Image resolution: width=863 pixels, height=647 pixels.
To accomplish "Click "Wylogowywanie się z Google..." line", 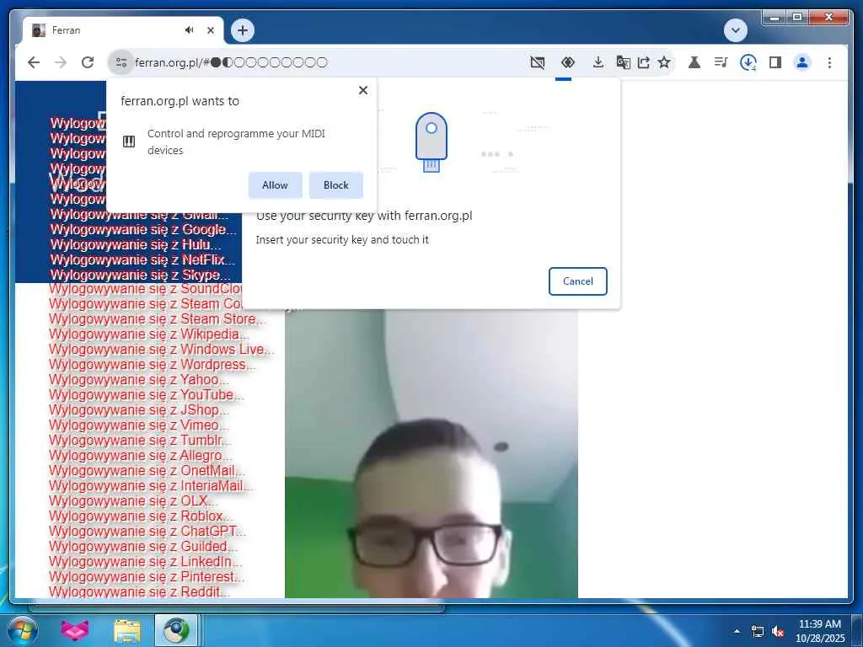I will (x=143, y=229).
